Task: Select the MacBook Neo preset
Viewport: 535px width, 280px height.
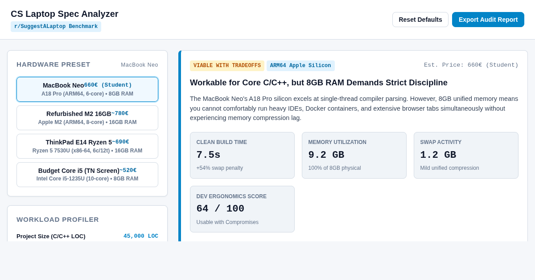Action: 87,89
